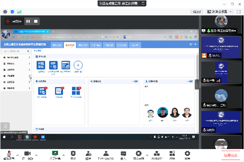Image resolution: width=244 pixels, height=162 pixels.
Task: Open the window-with-gear shortcut icon
Action: [65, 65]
